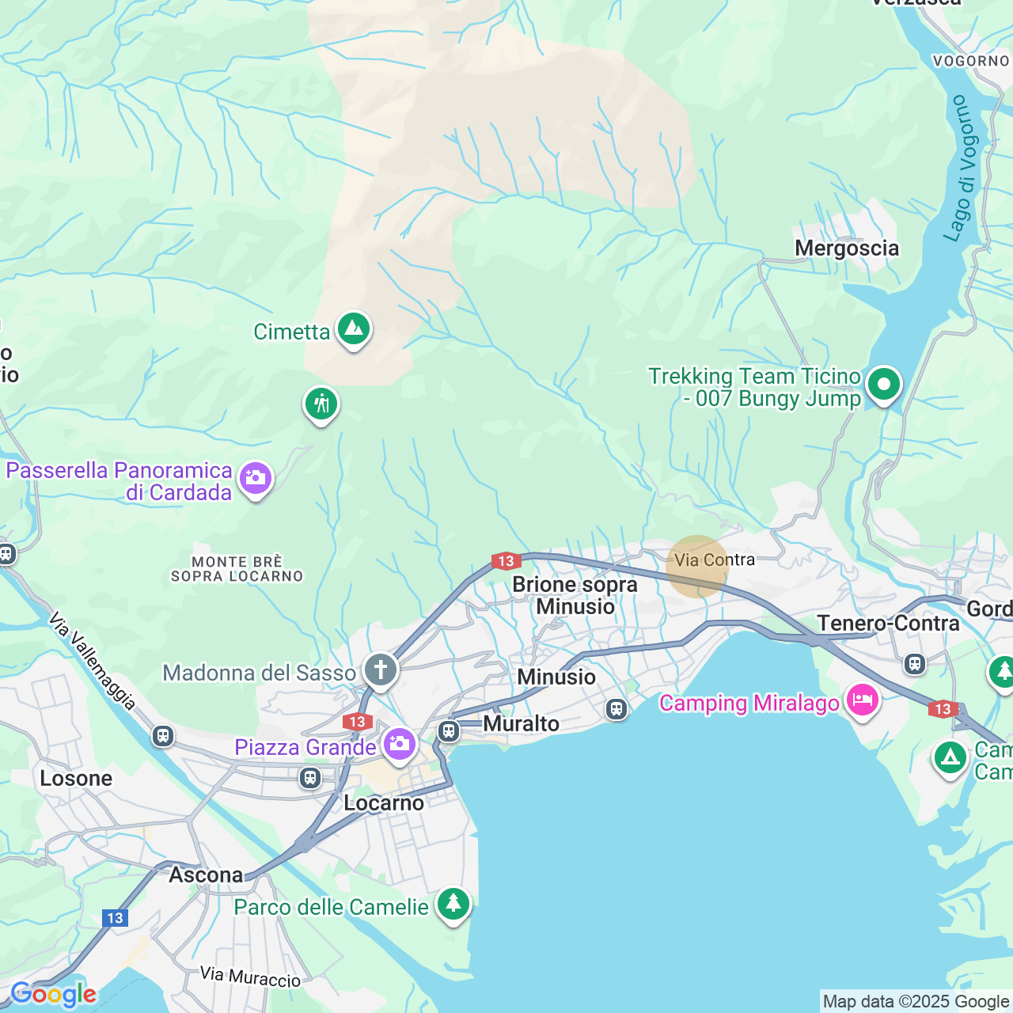Click the Cimetta mountain peak marker
This screenshot has width=1013, height=1013.
click(354, 329)
